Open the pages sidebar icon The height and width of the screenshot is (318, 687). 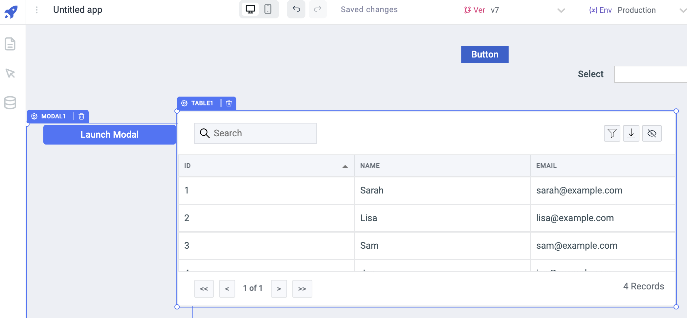pos(10,44)
